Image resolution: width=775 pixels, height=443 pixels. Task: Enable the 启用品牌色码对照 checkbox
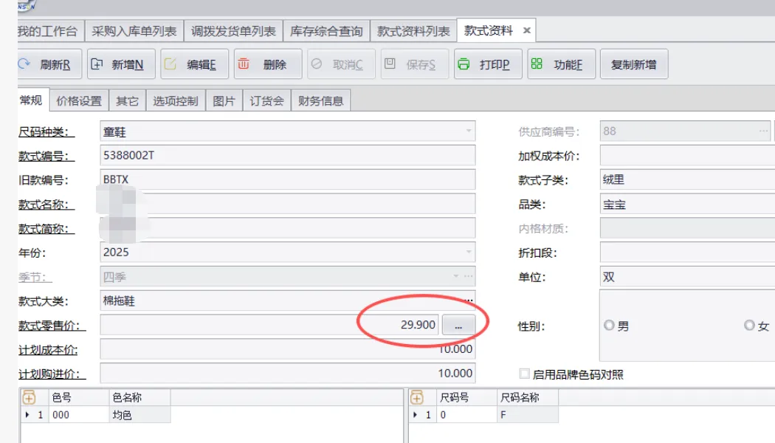pyautogui.click(x=525, y=374)
